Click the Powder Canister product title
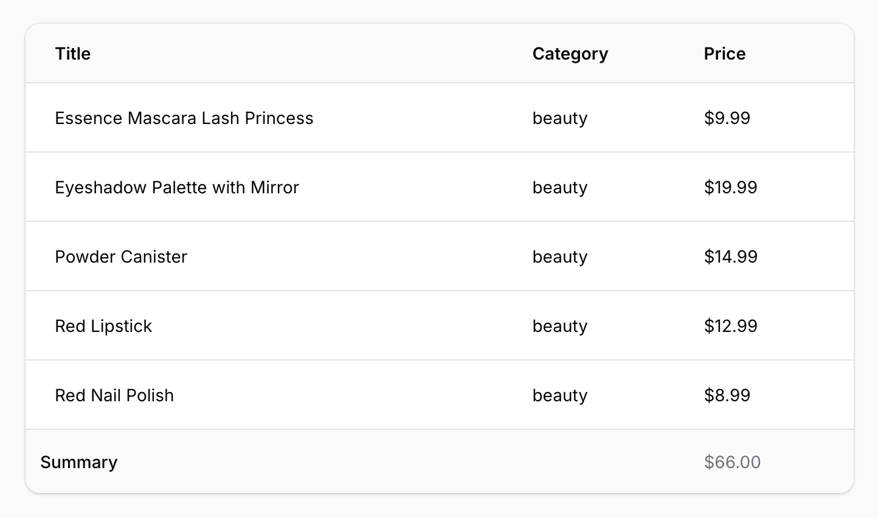878x518 pixels. click(x=120, y=257)
